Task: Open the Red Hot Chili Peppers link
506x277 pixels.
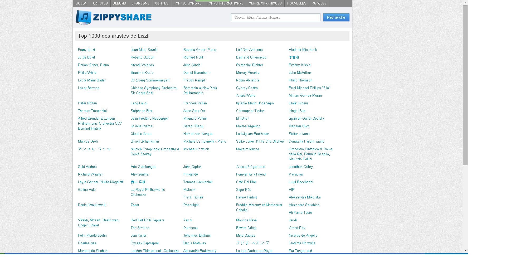Action: coord(148,220)
